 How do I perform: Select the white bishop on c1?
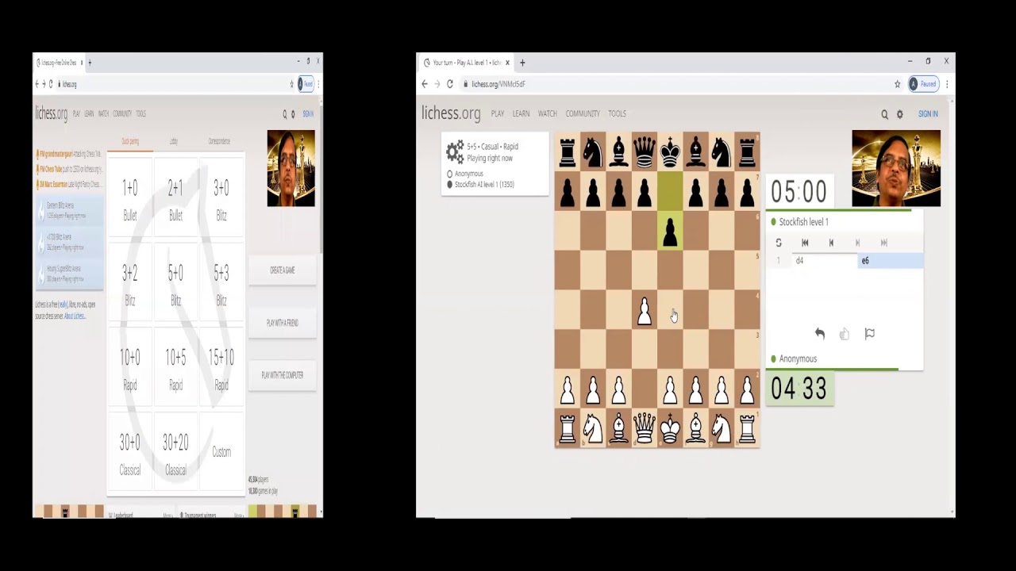618,429
